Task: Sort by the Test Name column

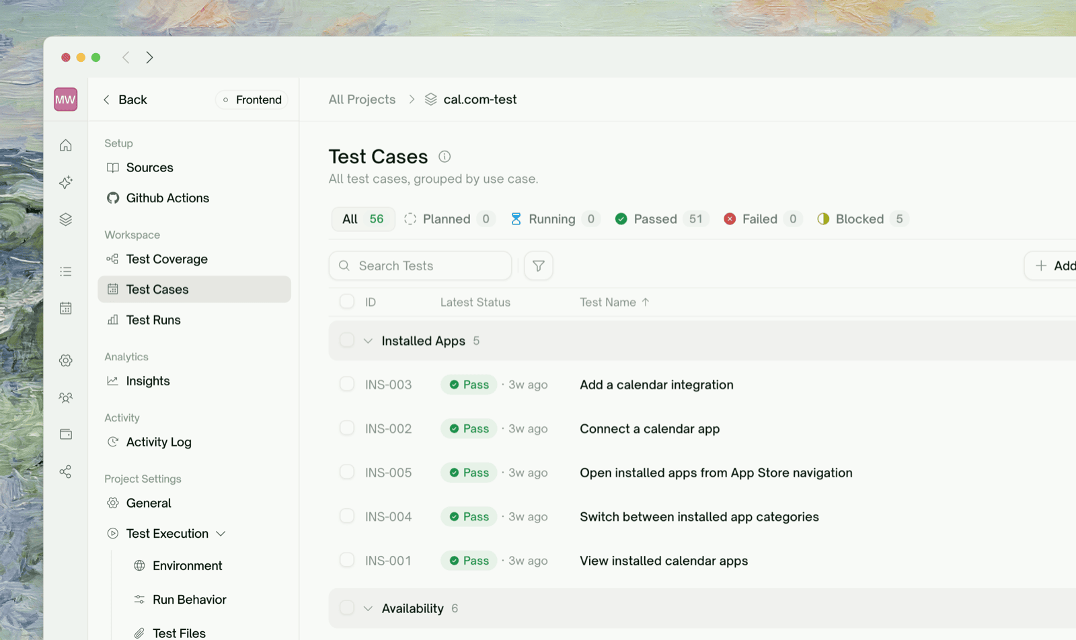Action: [x=615, y=303]
